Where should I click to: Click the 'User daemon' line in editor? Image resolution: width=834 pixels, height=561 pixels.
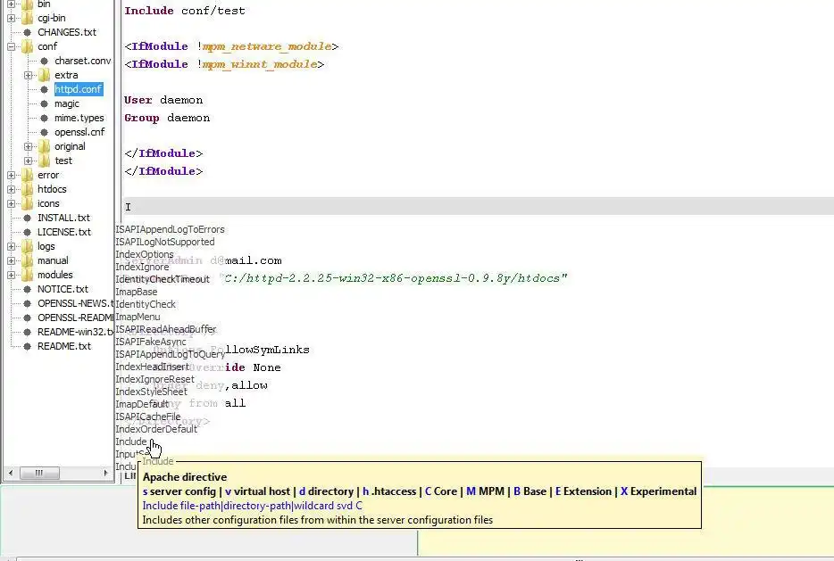[x=163, y=100]
